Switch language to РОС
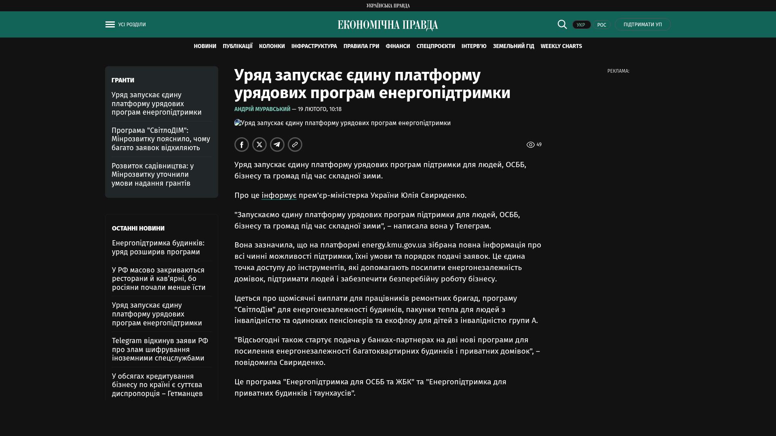 pos(601,25)
